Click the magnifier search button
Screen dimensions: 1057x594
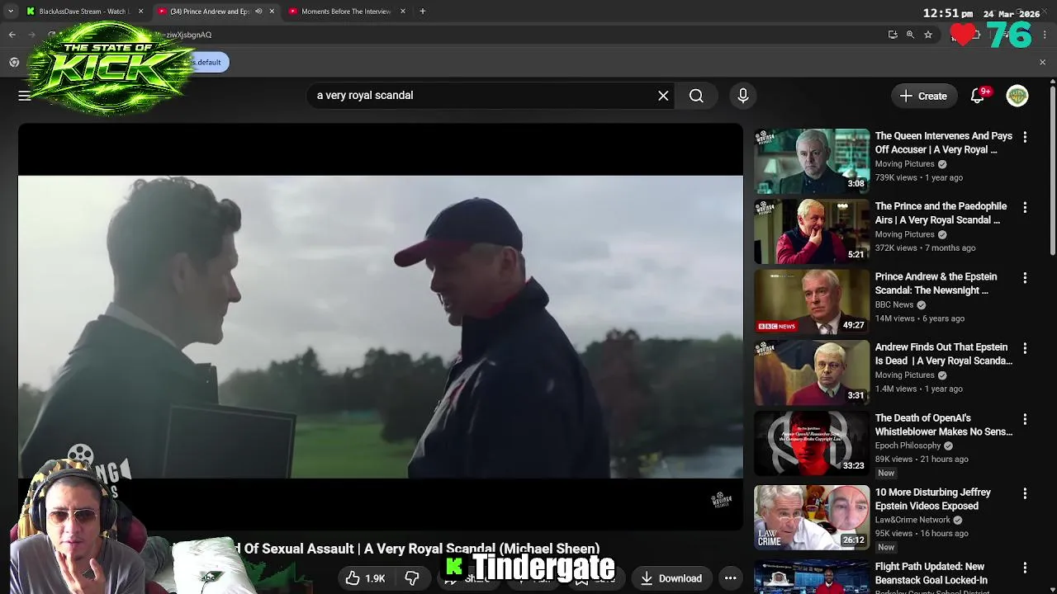point(696,96)
